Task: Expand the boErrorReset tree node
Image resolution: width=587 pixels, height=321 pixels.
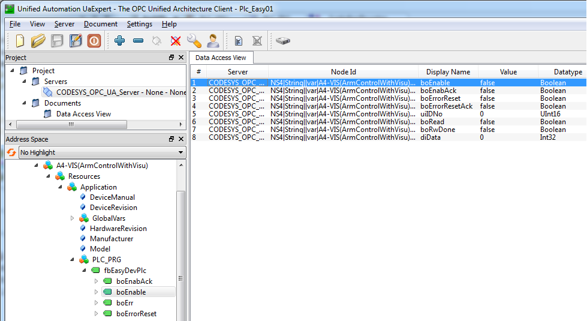Action: point(96,314)
